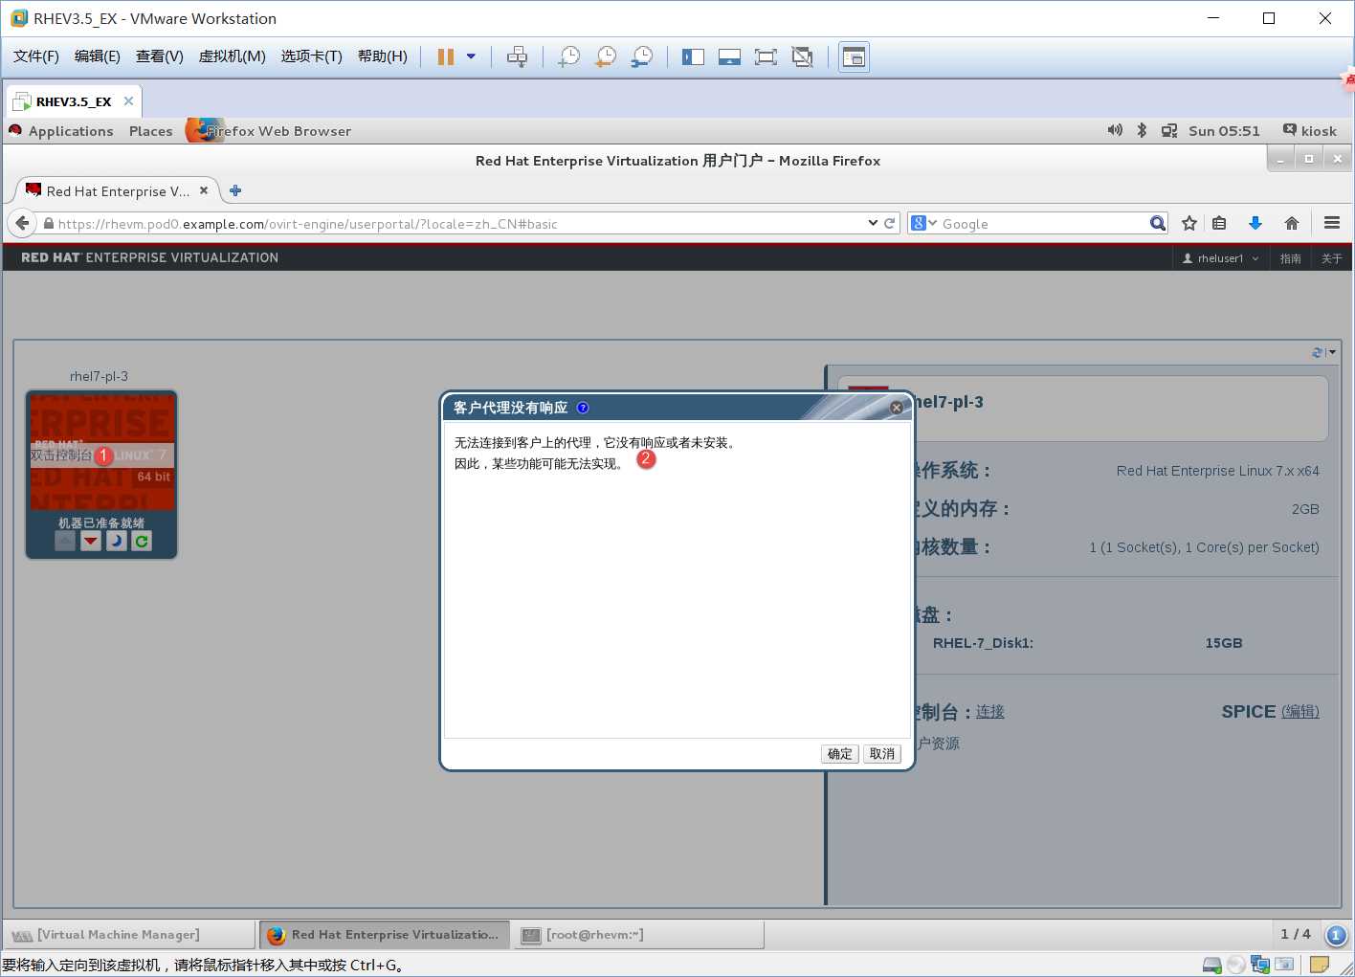
Task: Open the snapshot manager icon
Action: point(642,56)
